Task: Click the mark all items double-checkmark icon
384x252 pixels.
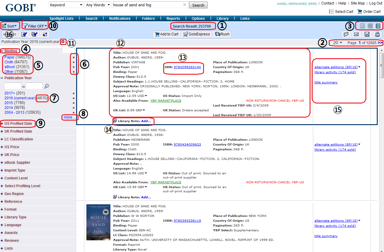Action: click(x=34, y=34)
